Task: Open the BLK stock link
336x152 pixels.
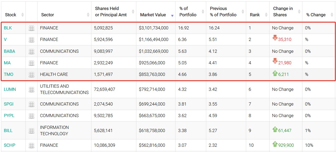Action: point(8,28)
